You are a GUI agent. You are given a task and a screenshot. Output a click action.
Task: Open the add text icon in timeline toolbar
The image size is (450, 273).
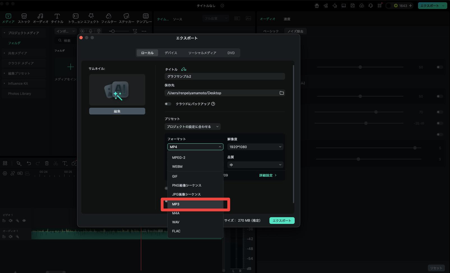tap(65, 163)
